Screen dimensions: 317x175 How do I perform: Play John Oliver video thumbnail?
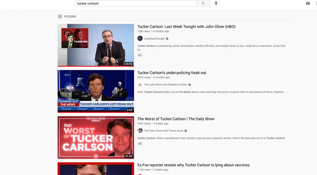(x=96, y=45)
